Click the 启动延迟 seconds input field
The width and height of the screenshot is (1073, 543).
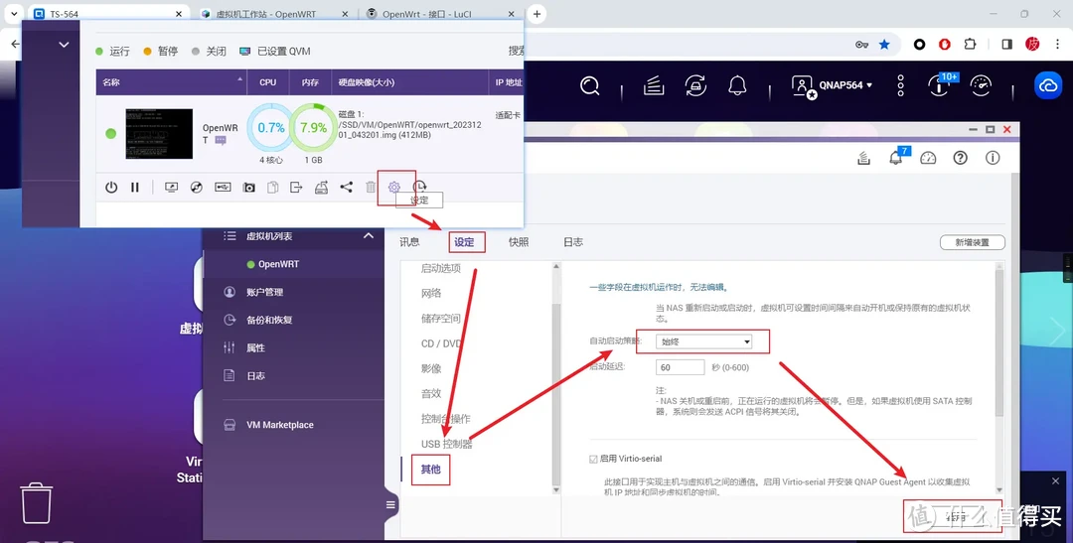pyautogui.click(x=681, y=367)
